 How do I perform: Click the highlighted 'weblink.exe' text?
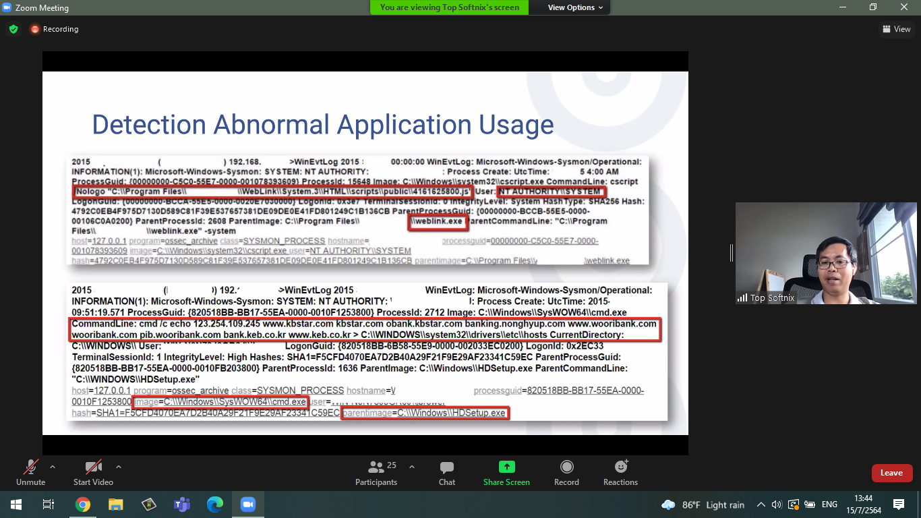437,221
